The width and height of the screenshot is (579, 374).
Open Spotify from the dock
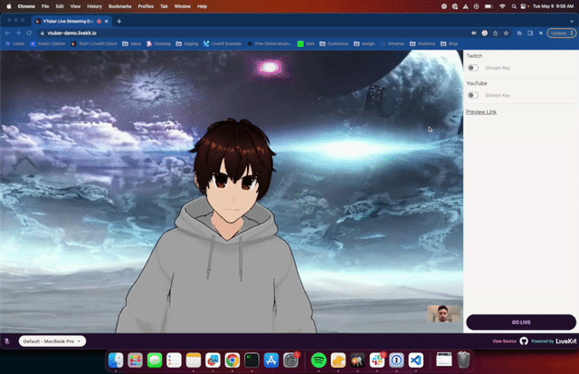[x=318, y=360]
